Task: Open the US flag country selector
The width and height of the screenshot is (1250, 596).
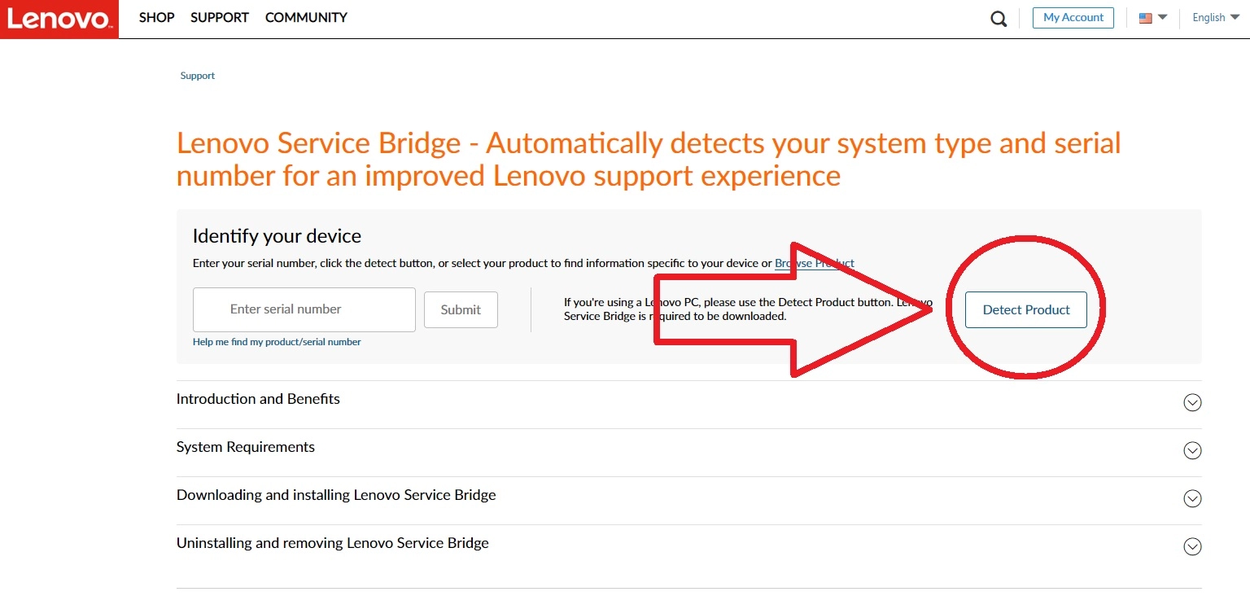Action: coord(1153,18)
